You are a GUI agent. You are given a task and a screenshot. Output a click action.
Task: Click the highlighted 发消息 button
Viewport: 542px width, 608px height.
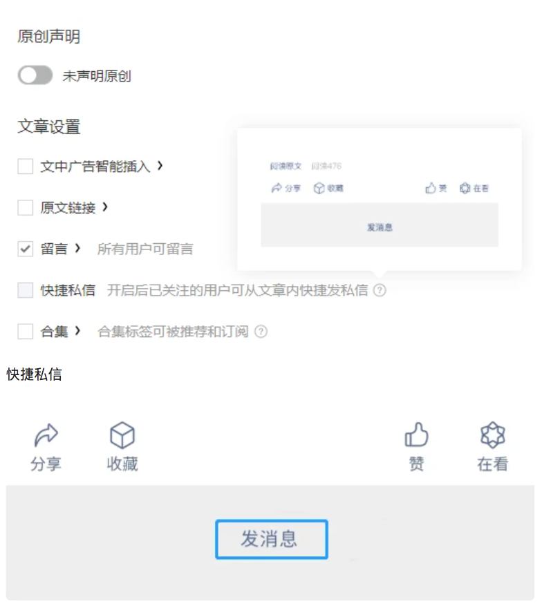click(x=272, y=539)
